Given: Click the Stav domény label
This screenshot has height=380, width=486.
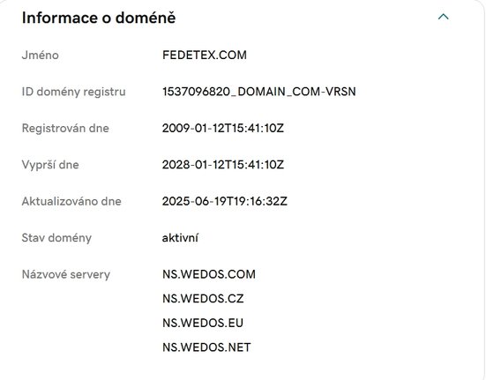Looking at the screenshot, I should click(x=56, y=238).
